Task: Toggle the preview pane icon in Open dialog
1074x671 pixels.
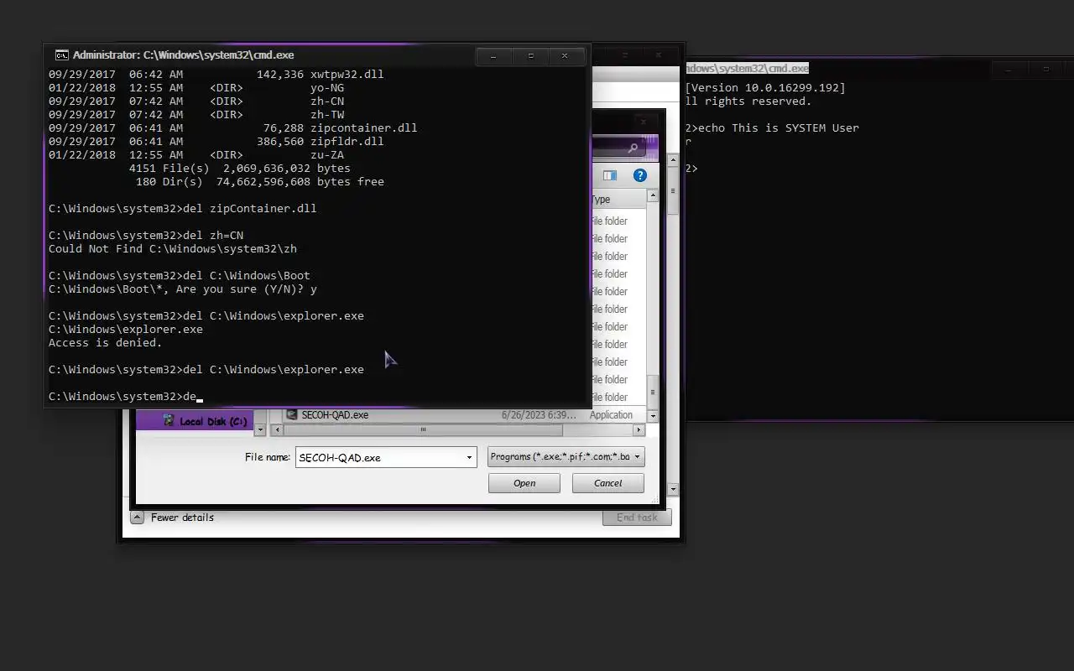Action: coord(610,175)
